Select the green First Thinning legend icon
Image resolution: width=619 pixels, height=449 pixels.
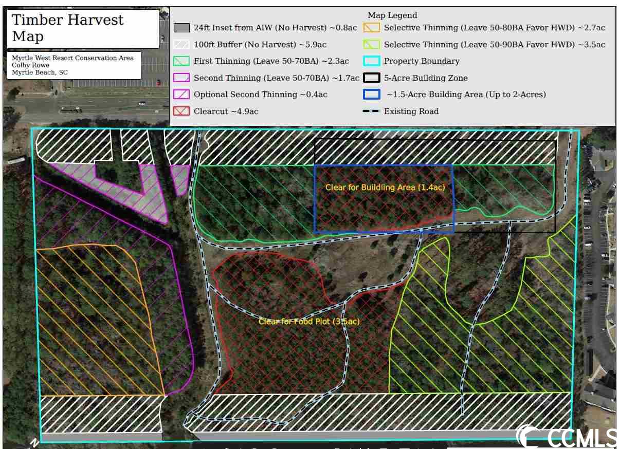[x=181, y=61]
